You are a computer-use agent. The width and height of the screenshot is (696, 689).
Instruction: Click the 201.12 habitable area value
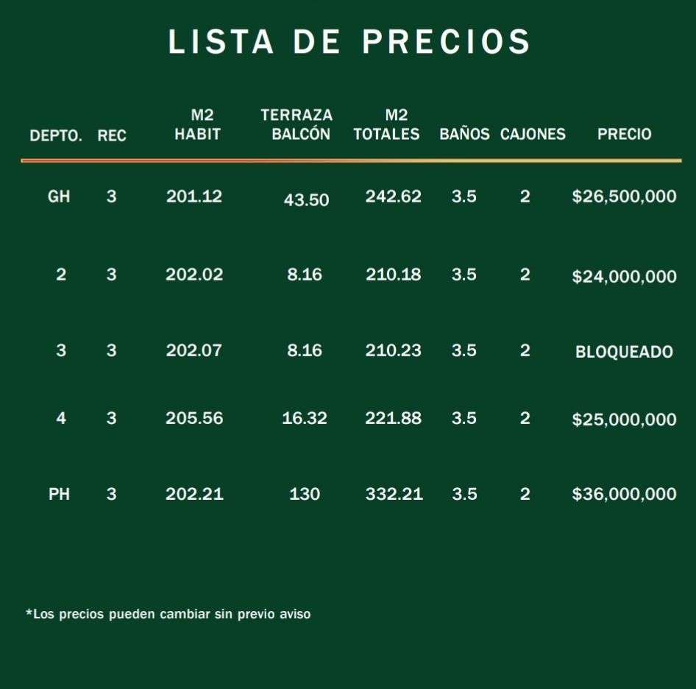tap(194, 197)
